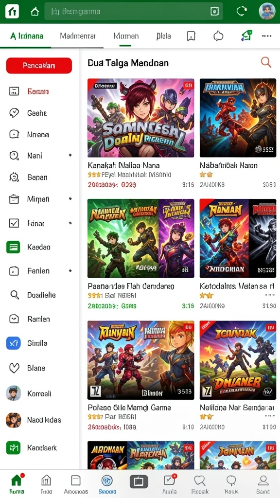The image size is (280, 498).
Task: Open the three-dot menu on the Nelidna Nar Sandanai card
Action: 269,415
